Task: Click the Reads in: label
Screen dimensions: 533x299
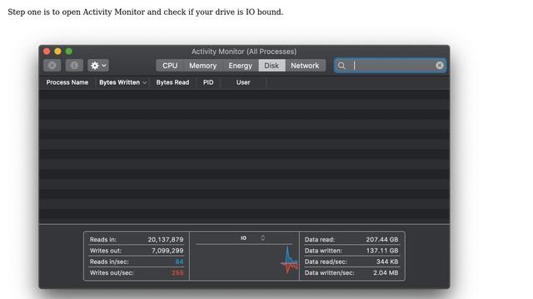Action: pyautogui.click(x=103, y=239)
